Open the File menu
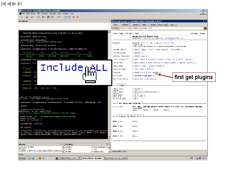 pos(23,14)
